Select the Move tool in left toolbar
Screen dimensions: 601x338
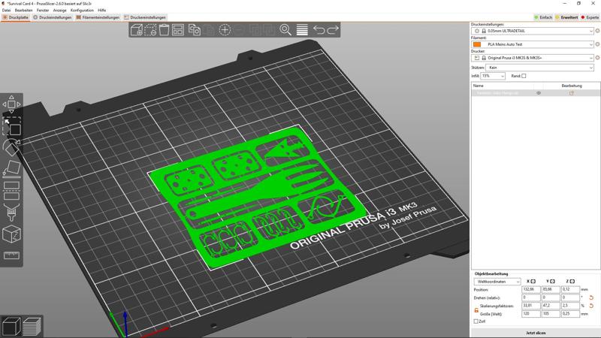pyautogui.click(x=11, y=104)
